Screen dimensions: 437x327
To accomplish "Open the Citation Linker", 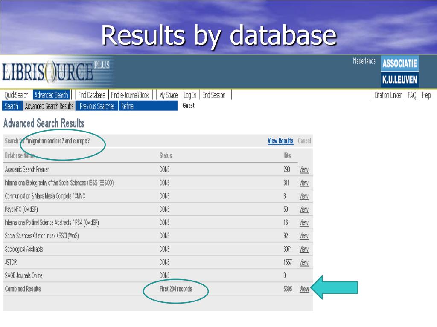I will [x=388, y=95].
